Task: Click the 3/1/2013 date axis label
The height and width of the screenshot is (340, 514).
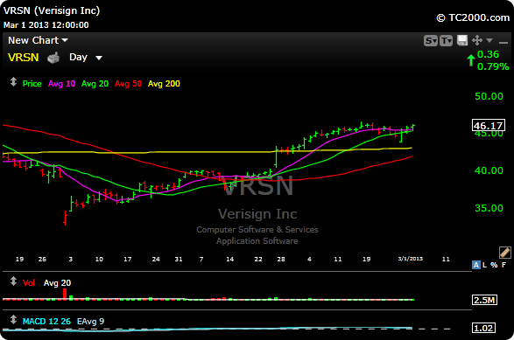Action: click(411, 259)
